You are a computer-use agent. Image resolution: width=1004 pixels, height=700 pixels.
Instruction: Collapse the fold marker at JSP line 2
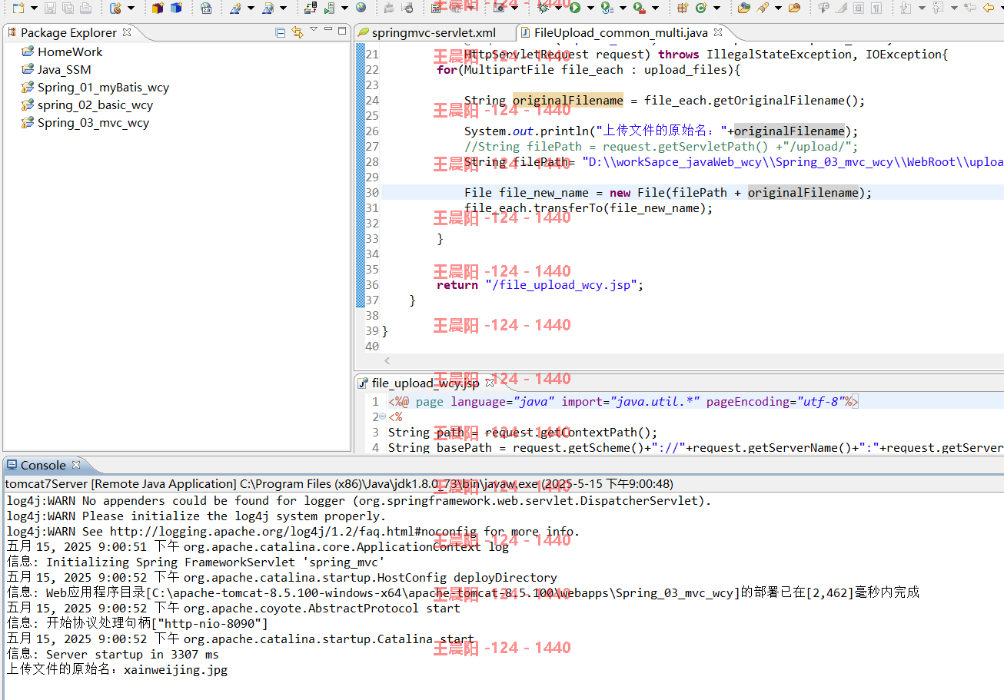[383, 416]
